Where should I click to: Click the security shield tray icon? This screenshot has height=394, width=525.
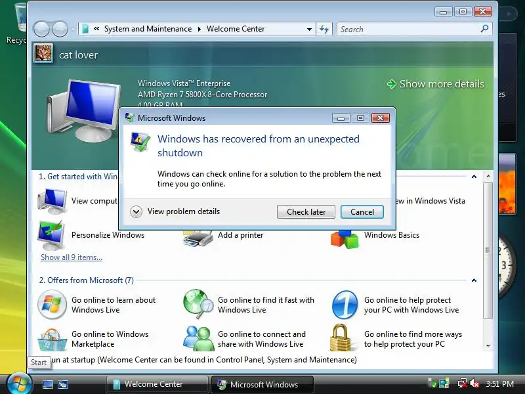(x=432, y=383)
